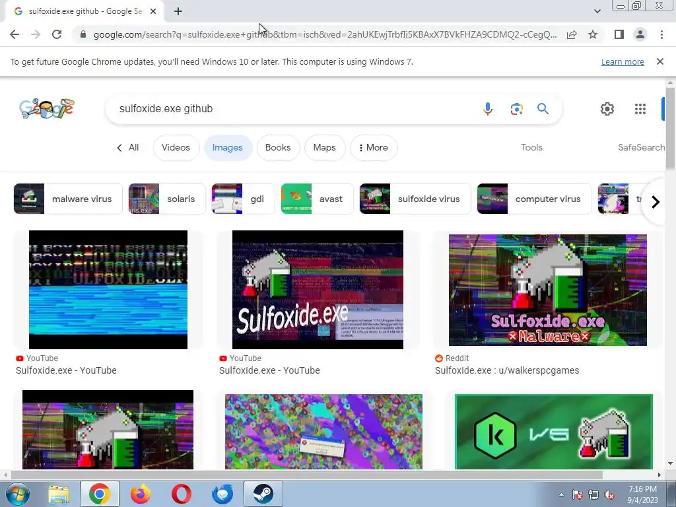Share this page from the address bar

(x=572, y=34)
